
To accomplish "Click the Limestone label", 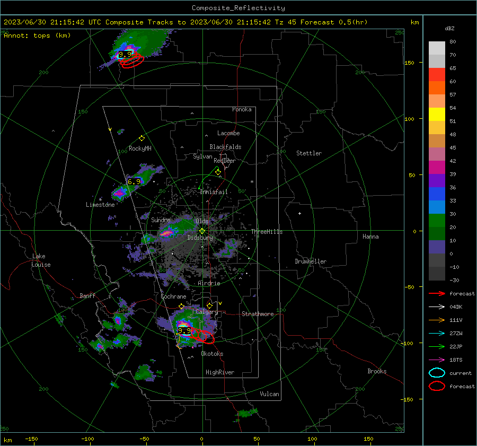I will 100,205.
